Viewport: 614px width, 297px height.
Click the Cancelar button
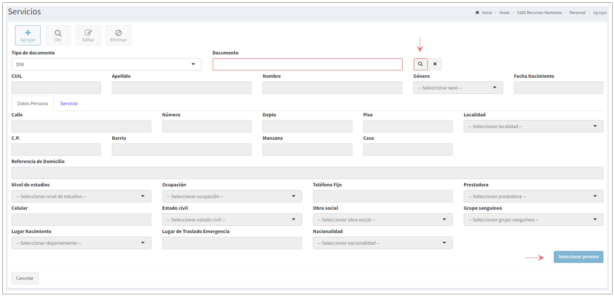click(x=25, y=278)
